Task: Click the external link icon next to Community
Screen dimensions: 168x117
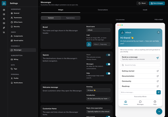Action: (157, 81)
